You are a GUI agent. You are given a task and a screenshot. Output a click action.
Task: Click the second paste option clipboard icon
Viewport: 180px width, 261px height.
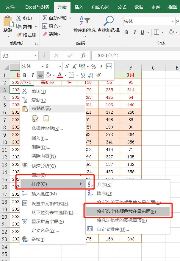tap(46, 118)
